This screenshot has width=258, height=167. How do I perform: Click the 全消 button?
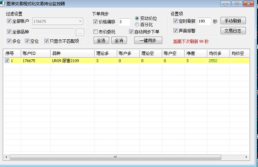click(x=119, y=40)
